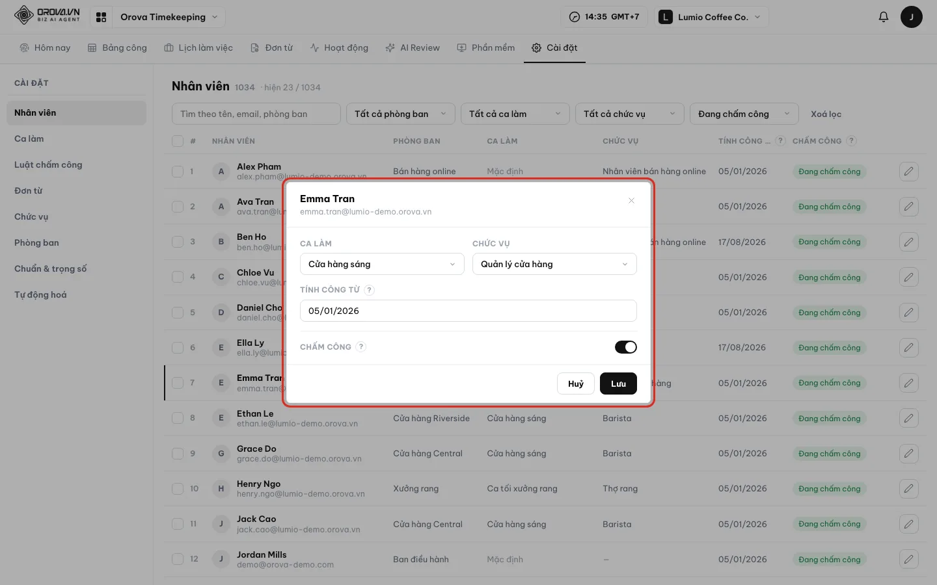Screen dimensions: 937x585
Task: Open the Chức vụ dropdown in dialog
Action: [554, 264]
